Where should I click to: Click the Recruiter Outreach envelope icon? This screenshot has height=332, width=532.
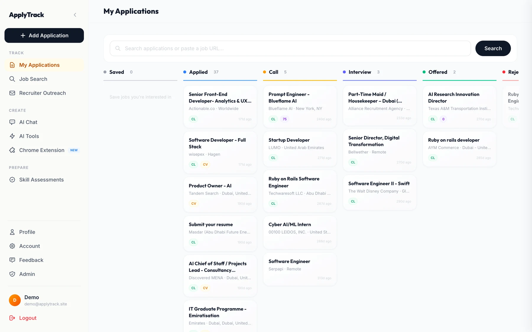coord(12,93)
